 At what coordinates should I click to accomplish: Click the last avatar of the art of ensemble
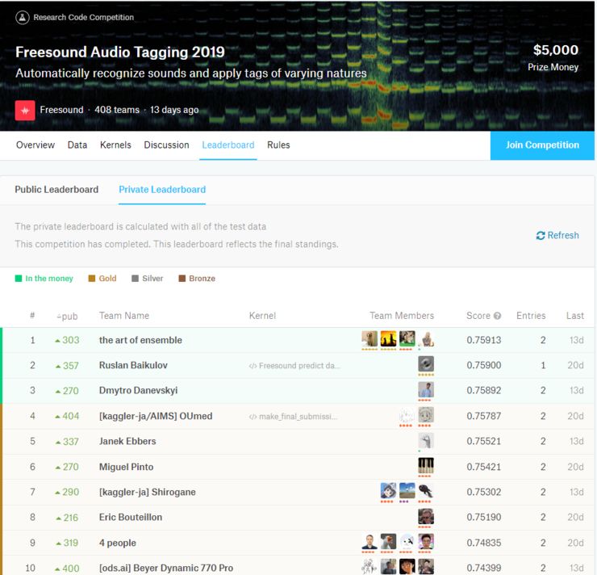[x=426, y=338]
